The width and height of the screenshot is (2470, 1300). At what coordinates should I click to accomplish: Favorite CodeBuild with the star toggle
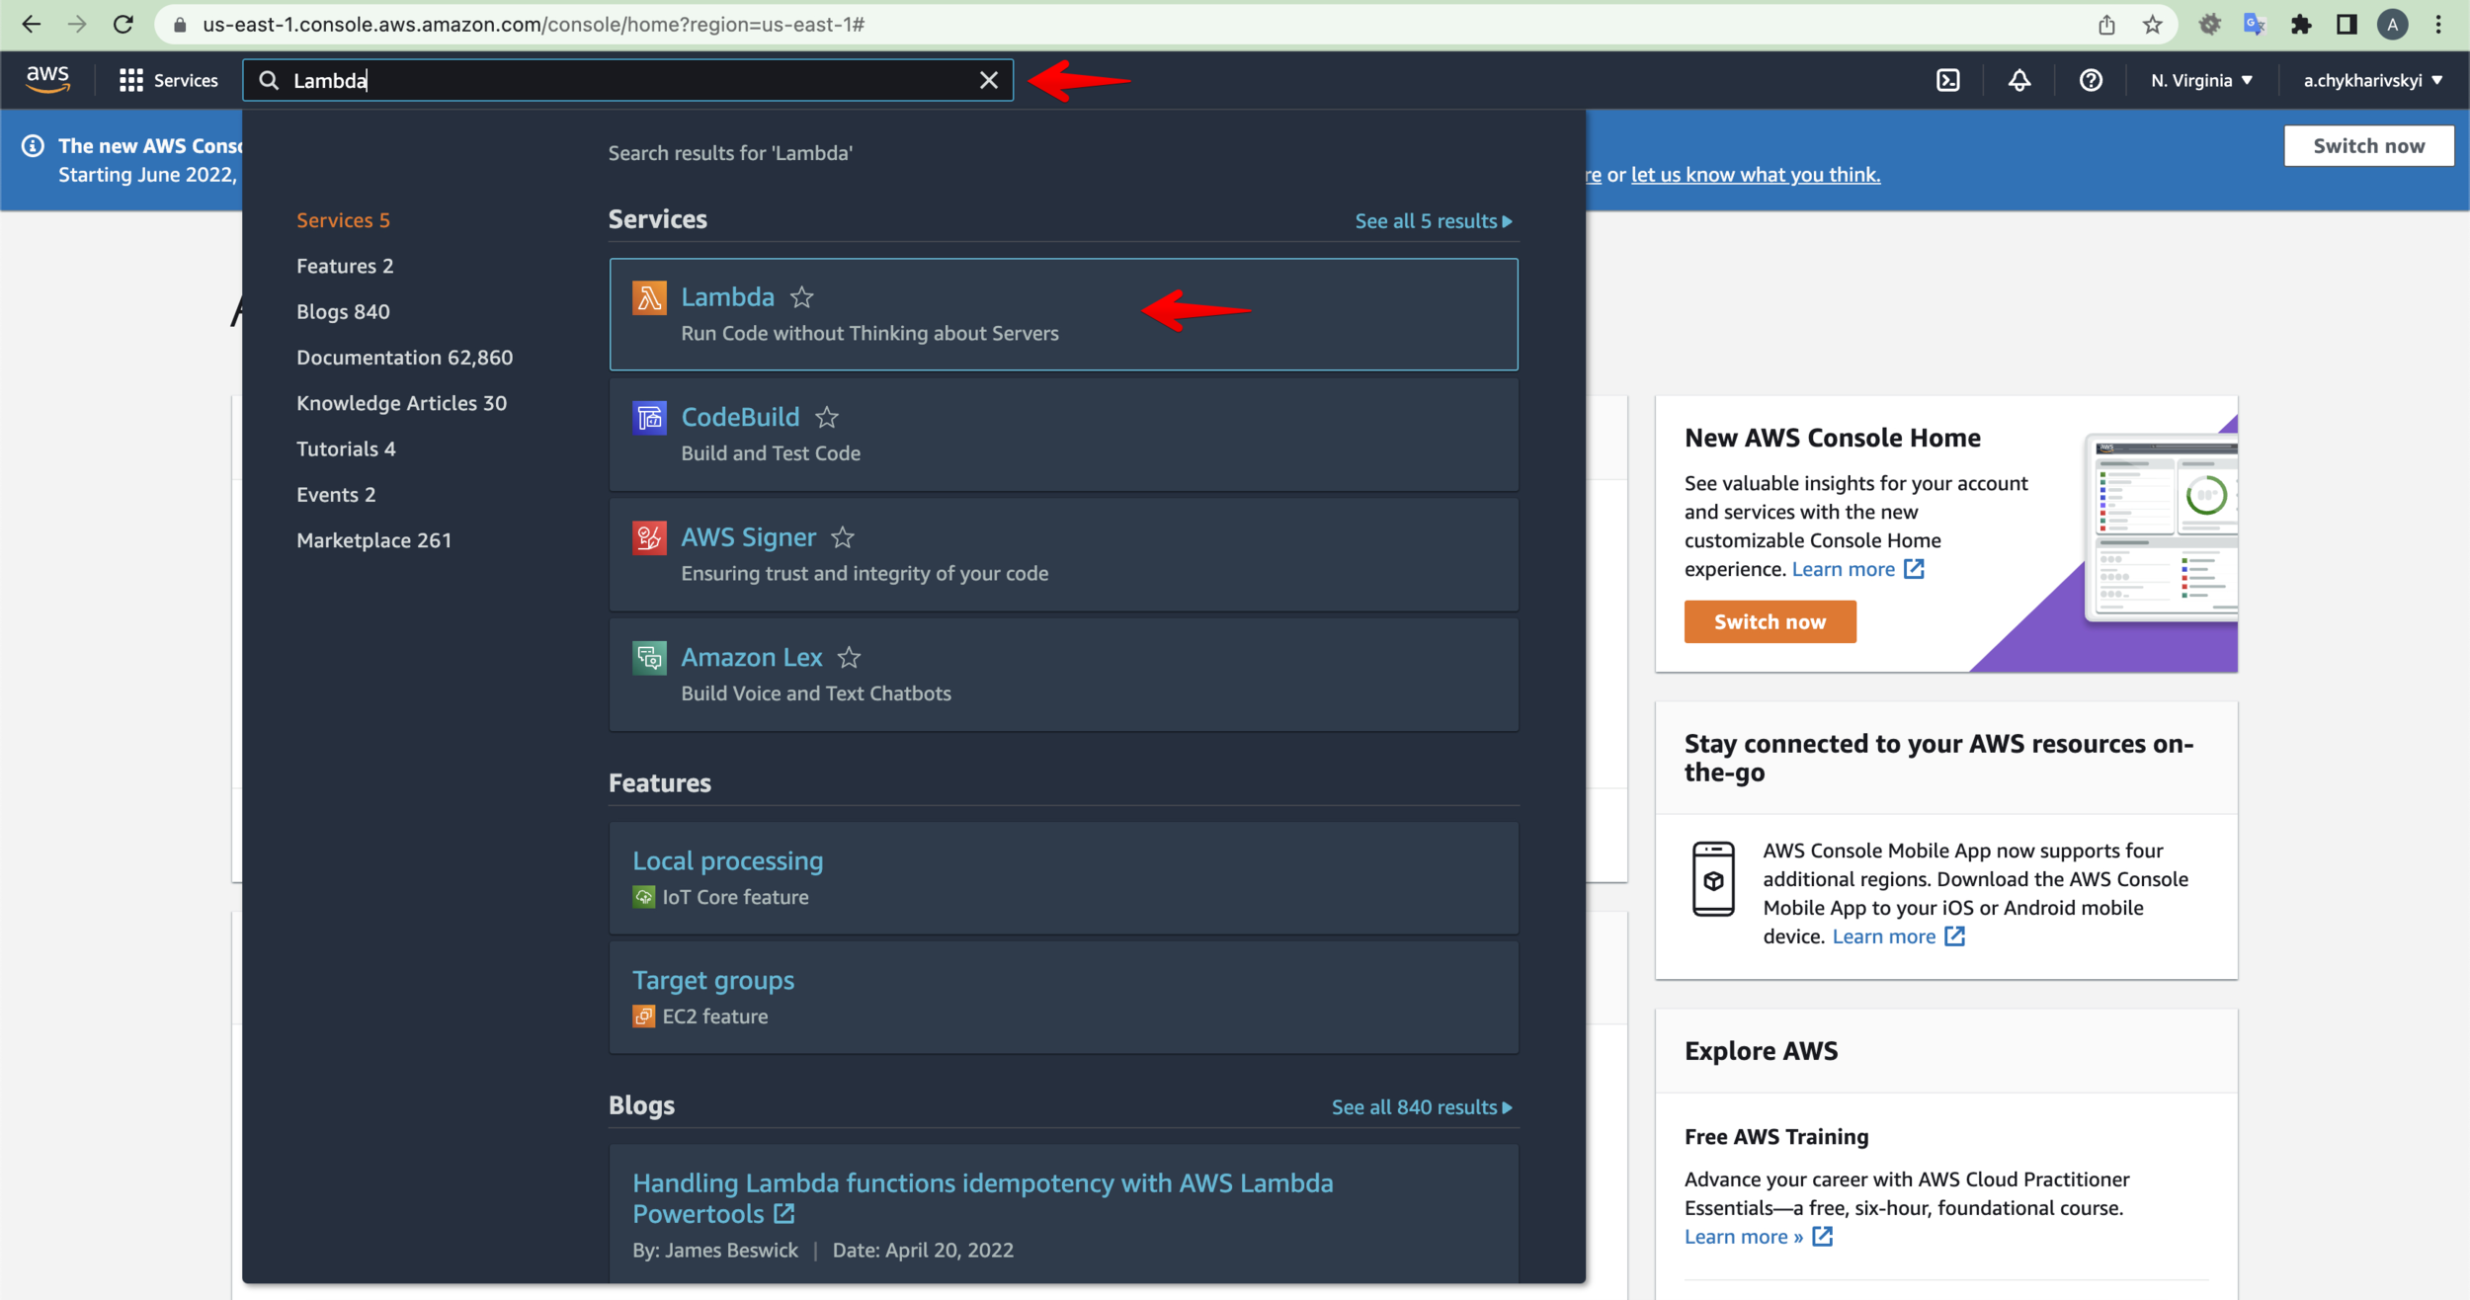[827, 418]
